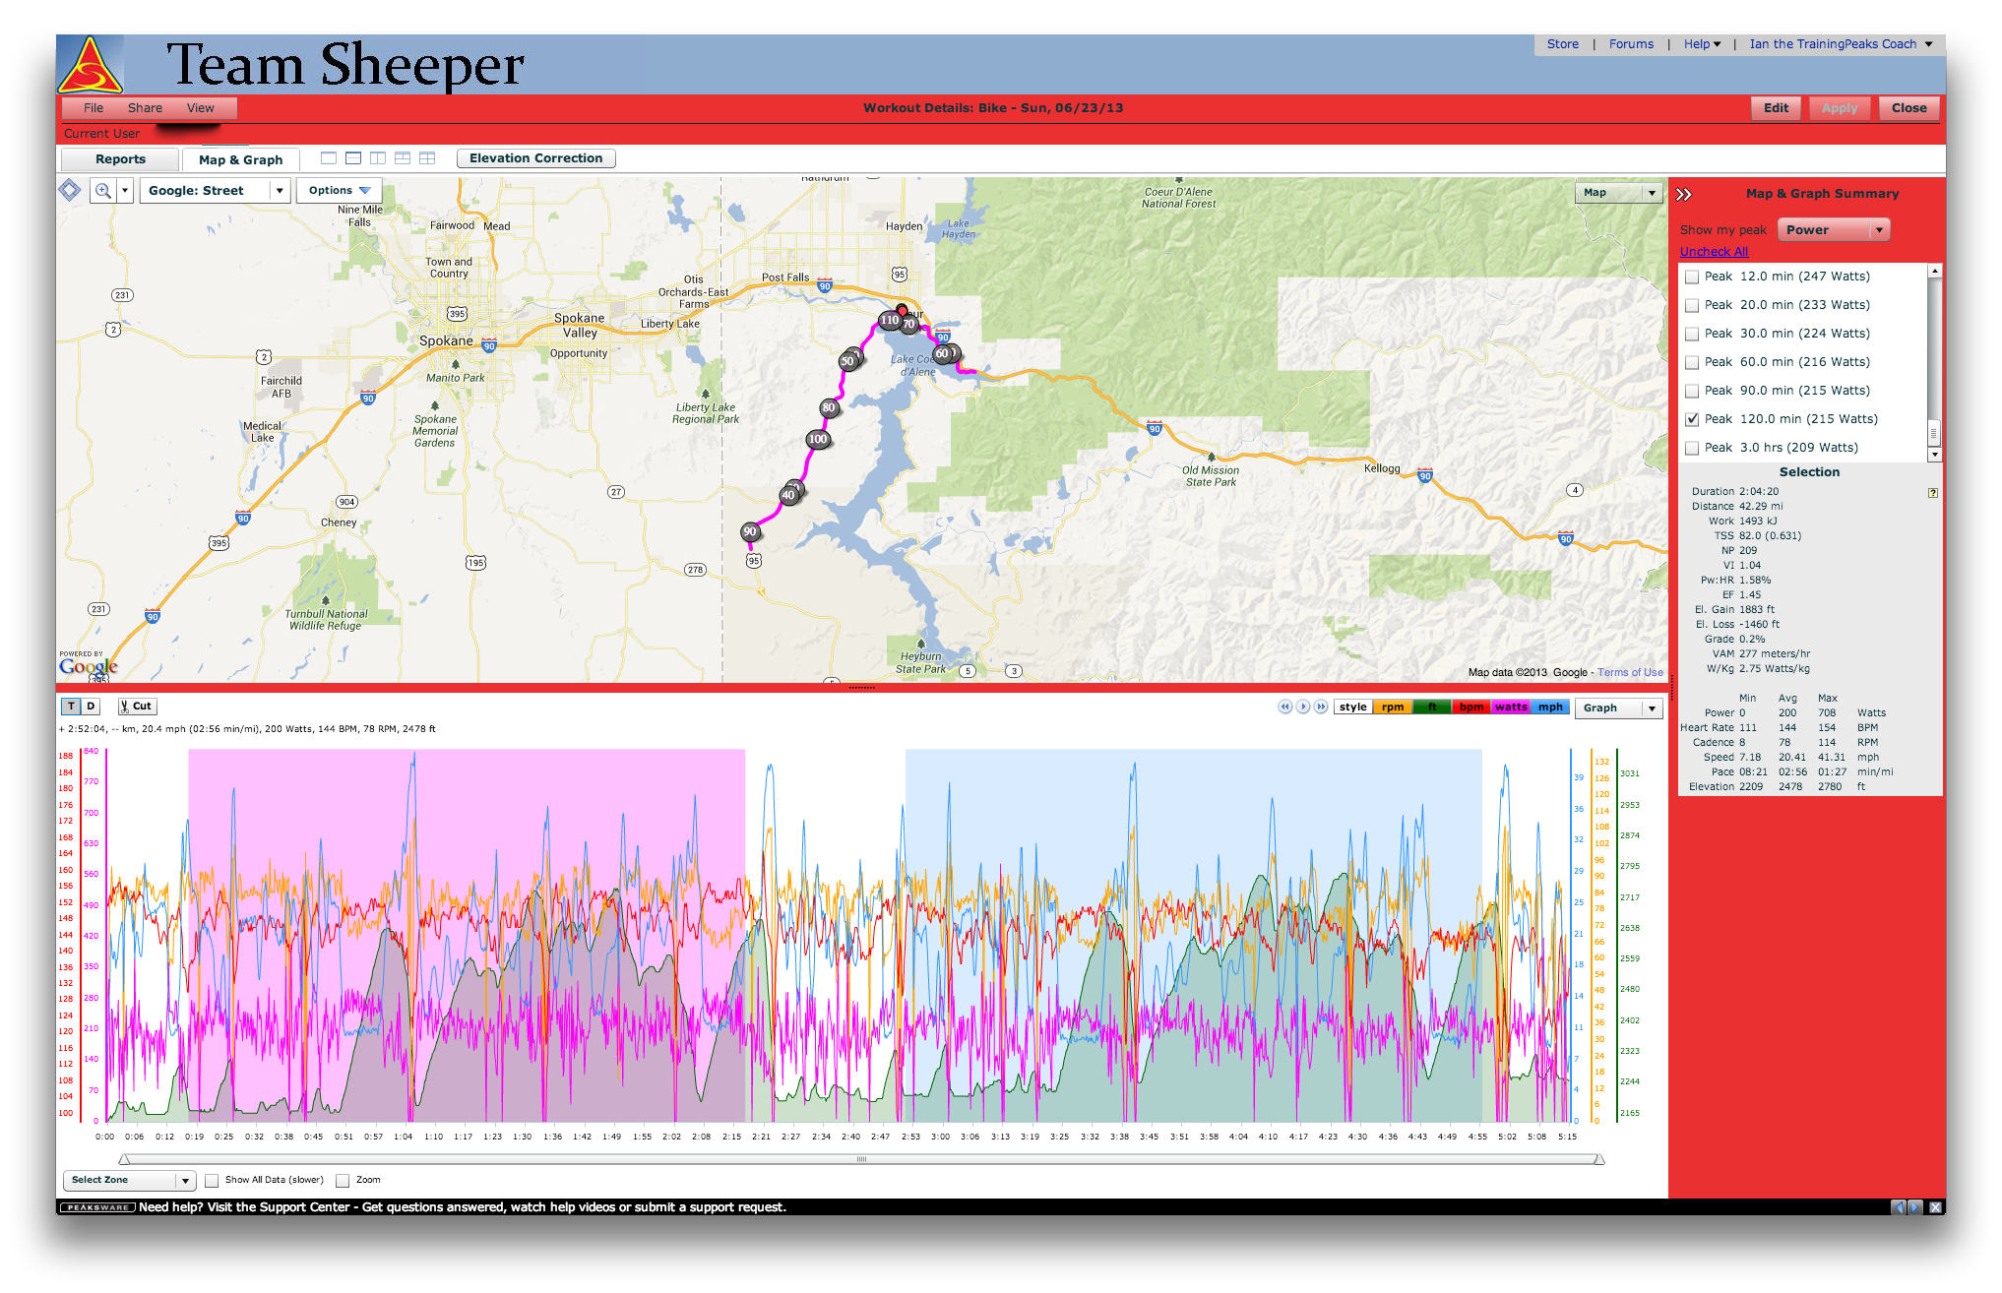The width and height of the screenshot is (2002, 1293).
Task: Check the Peak 60.0 min checkbox
Action: (1693, 363)
